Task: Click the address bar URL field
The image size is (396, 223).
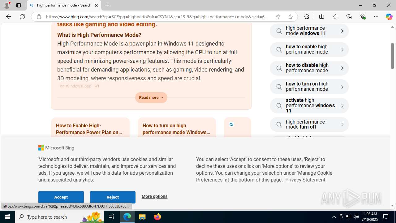Action: click(157, 17)
